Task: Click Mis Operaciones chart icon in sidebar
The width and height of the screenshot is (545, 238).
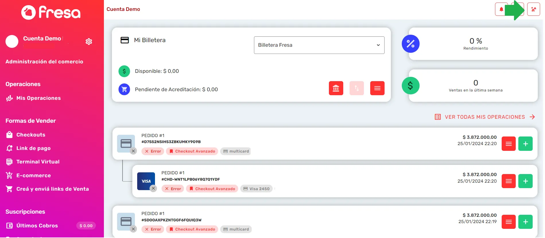Action: click(9, 98)
